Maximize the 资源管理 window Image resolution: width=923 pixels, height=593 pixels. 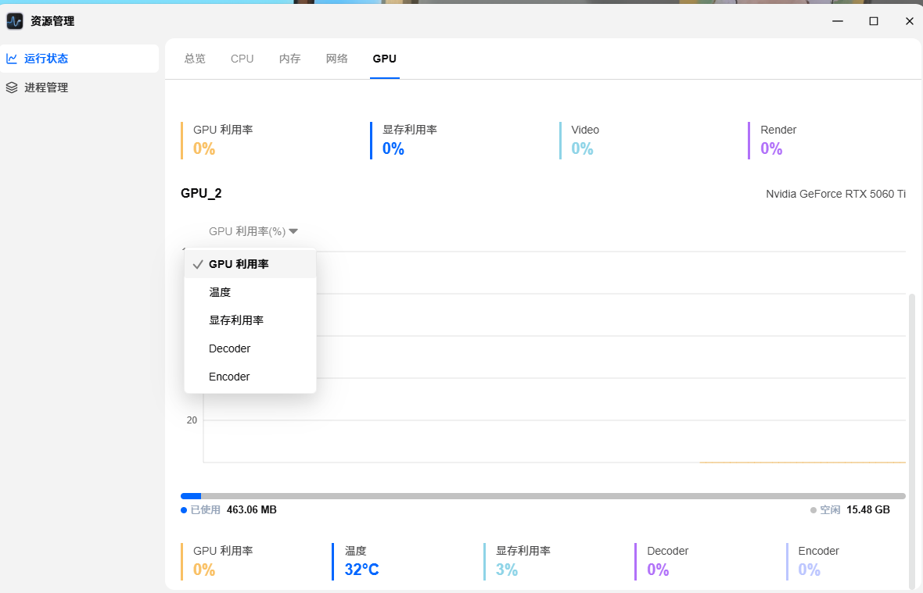pyautogui.click(x=874, y=21)
